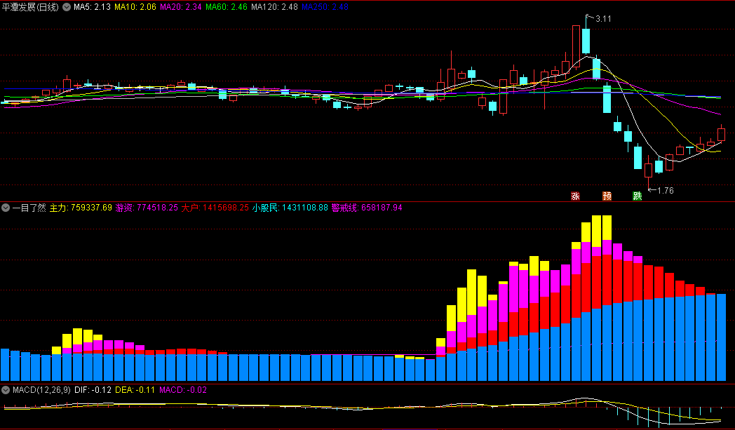Screen dimensions: 735x430
Task: Click the 警戒线: 658187.94 value
Action: (367, 208)
